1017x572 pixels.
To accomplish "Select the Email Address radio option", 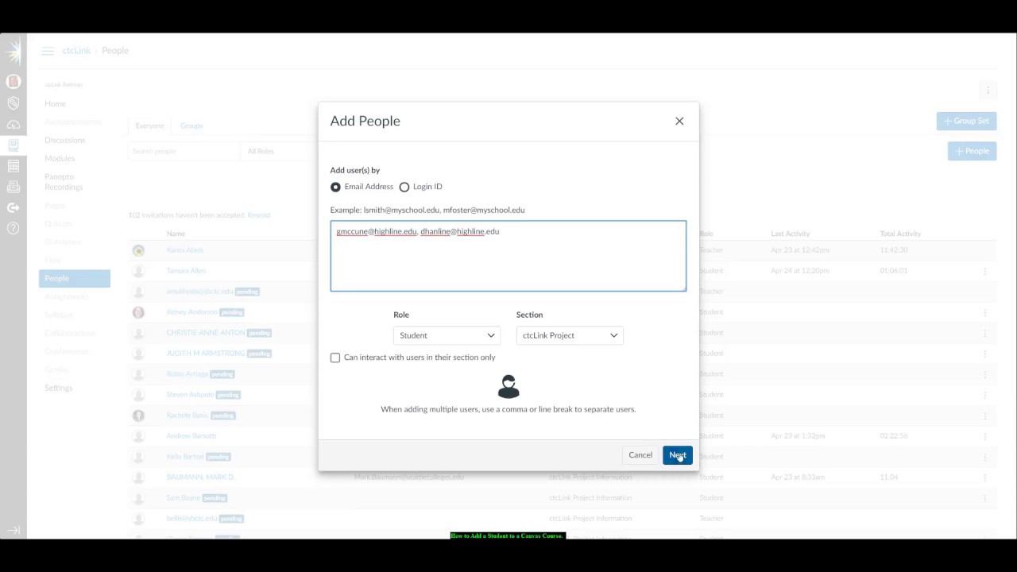I will (x=335, y=187).
